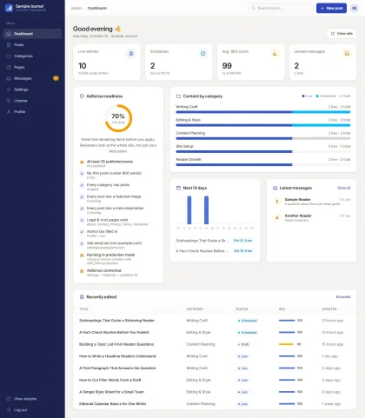Click the Oct 12 date badge under Next 14 days
The height and width of the screenshot is (418, 365).
pos(243,241)
